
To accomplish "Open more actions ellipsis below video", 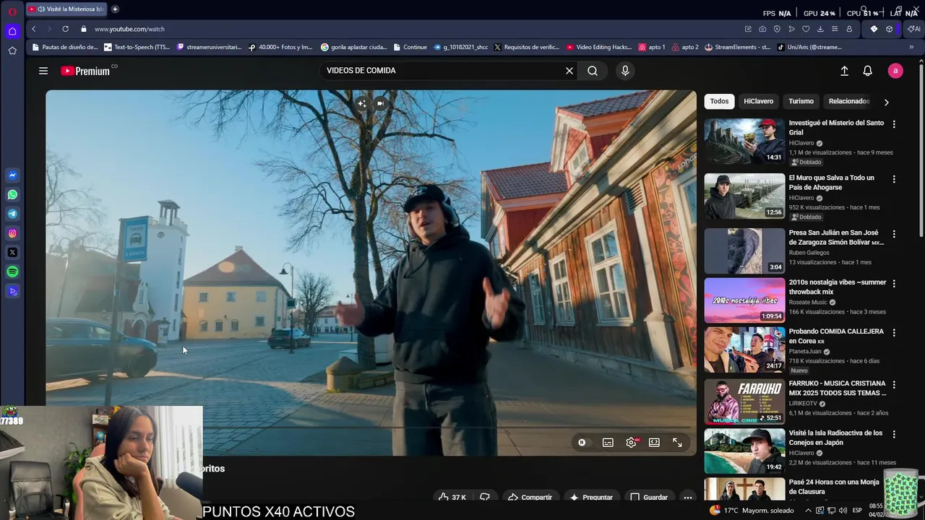I will (x=688, y=498).
